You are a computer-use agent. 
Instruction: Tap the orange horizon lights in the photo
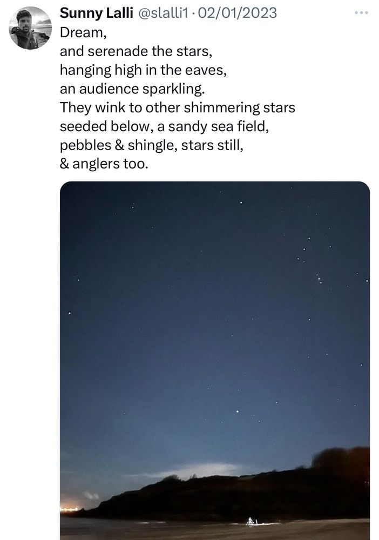[x=70, y=509]
